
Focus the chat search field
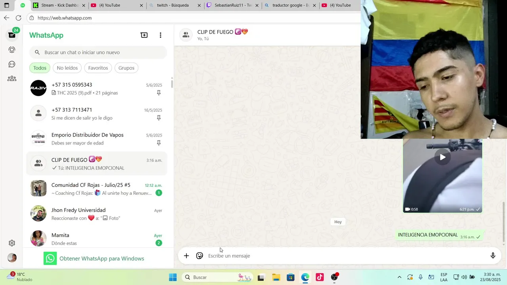[98, 52]
